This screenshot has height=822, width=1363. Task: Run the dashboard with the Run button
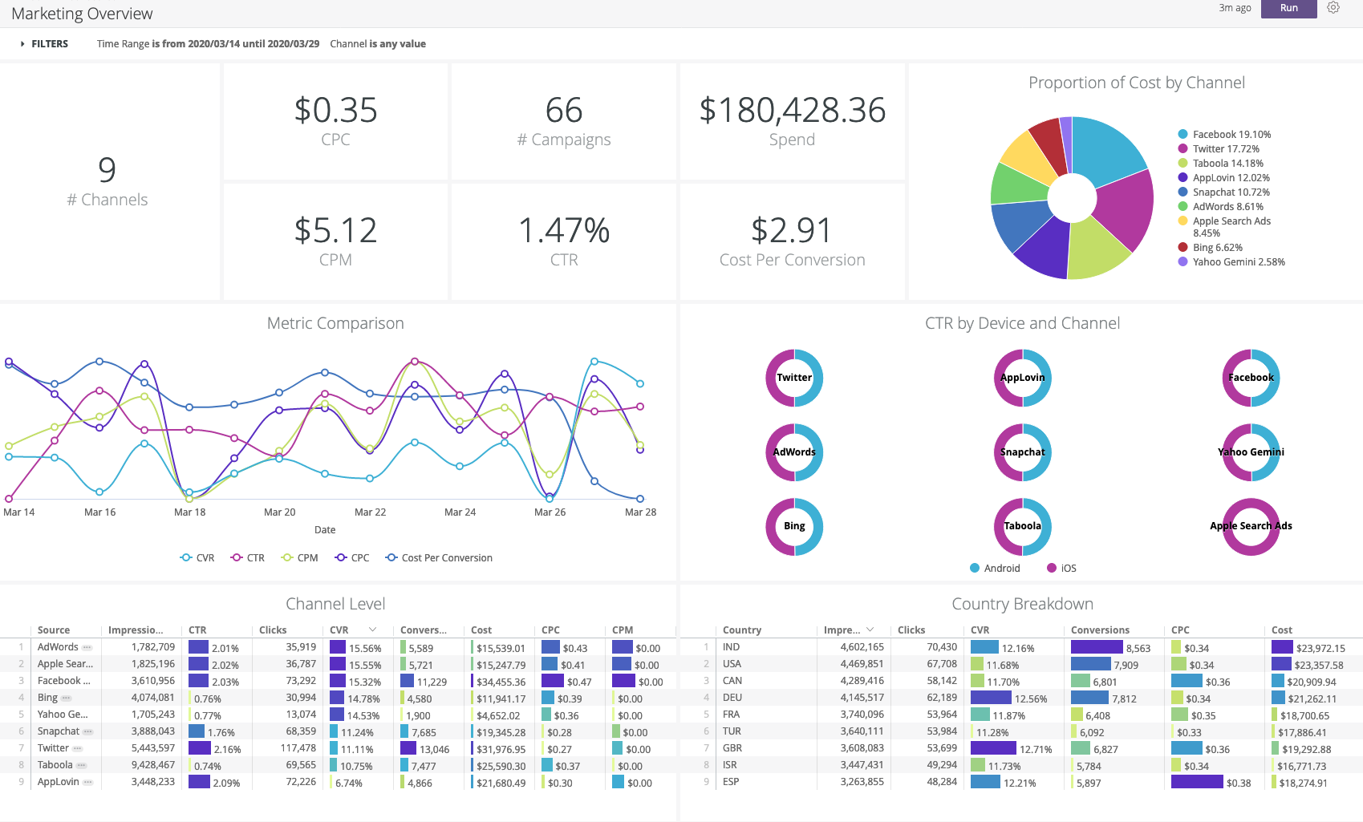coord(1288,8)
